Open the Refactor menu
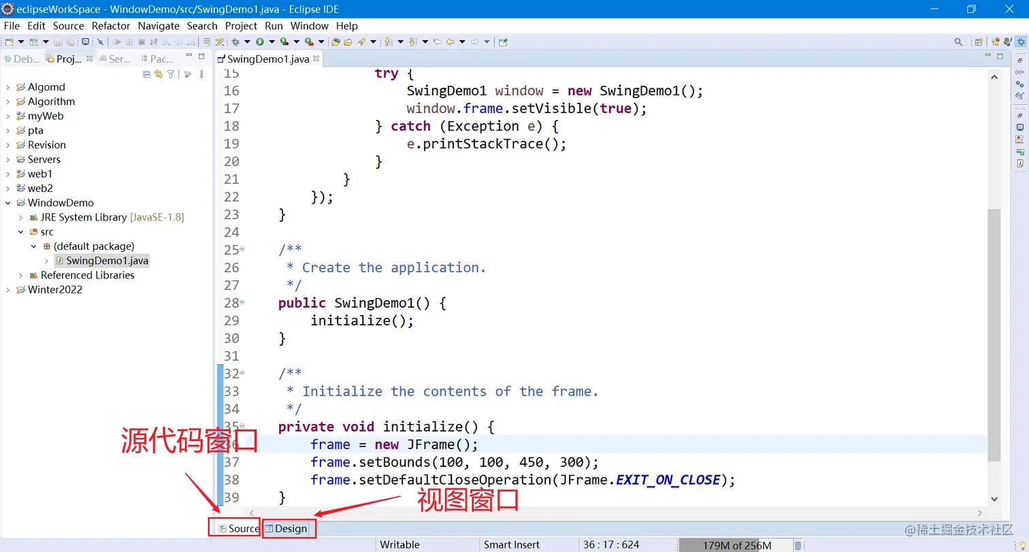1029x552 pixels. (111, 26)
